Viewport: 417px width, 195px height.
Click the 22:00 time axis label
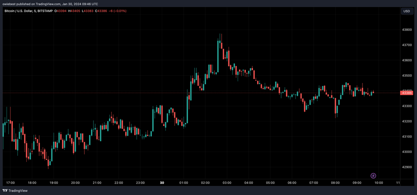(119, 183)
